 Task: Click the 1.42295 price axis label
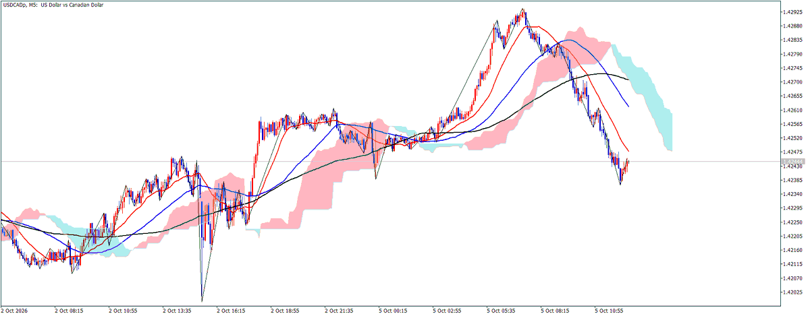pos(793,208)
